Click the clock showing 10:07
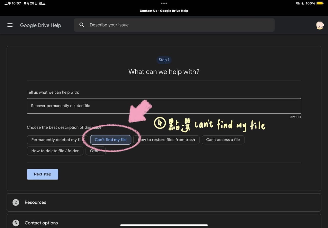Image resolution: width=328 pixels, height=228 pixels. click(13, 3)
